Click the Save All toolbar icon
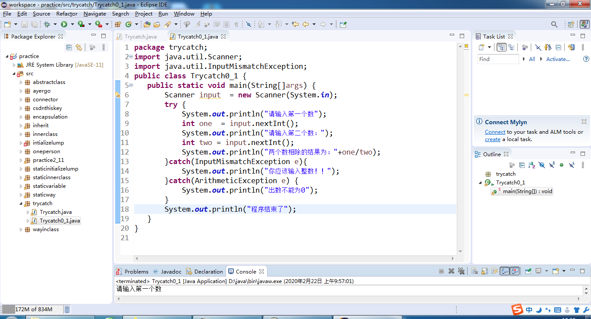The width and height of the screenshot is (591, 319). coord(34,25)
